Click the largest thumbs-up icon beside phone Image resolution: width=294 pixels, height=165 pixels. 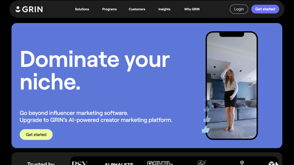coord(206,129)
